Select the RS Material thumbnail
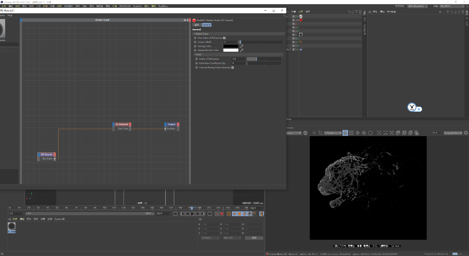This screenshot has width=469, height=256. [12, 226]
